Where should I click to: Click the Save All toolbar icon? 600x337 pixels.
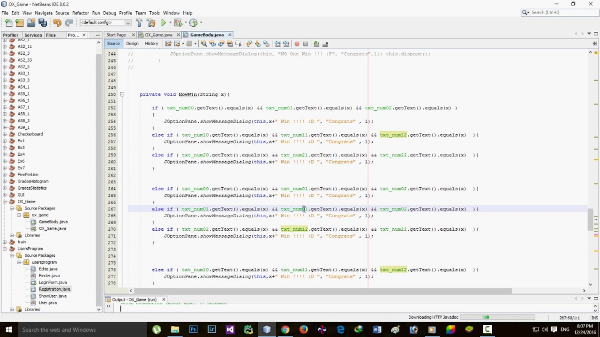42,22
